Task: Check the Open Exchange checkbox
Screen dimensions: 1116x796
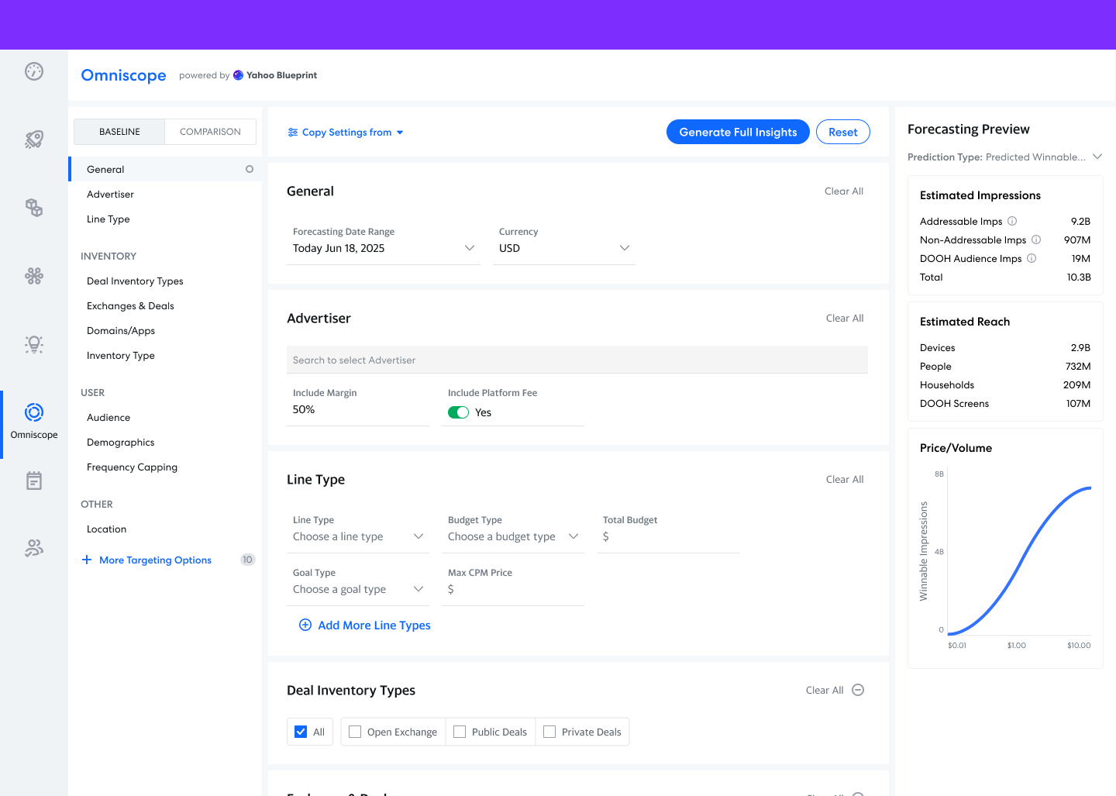Action: 355,732
